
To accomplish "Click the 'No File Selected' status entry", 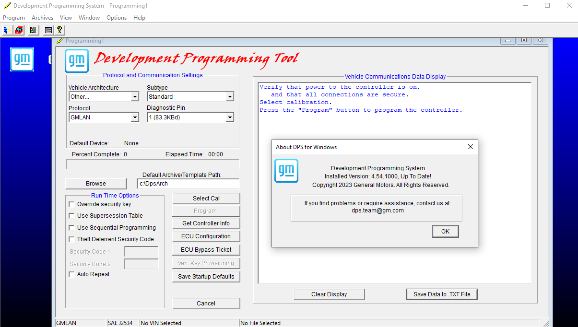I will point(389,323).
